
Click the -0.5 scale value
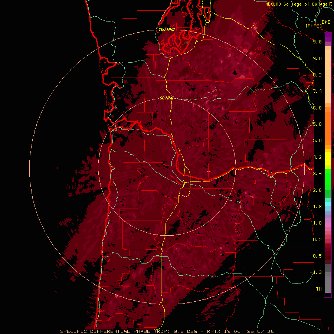coord(316,256)
